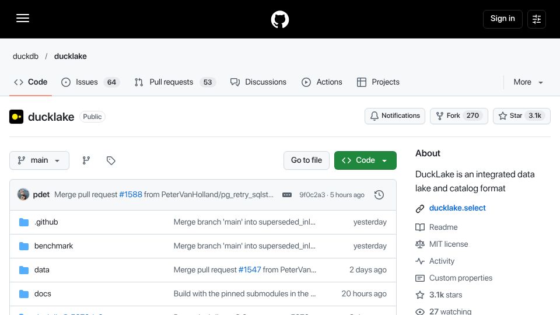Go to GitHub home via Octocat logo
The width and height of the screenshot is (560, 315).
tap(279, 19)
